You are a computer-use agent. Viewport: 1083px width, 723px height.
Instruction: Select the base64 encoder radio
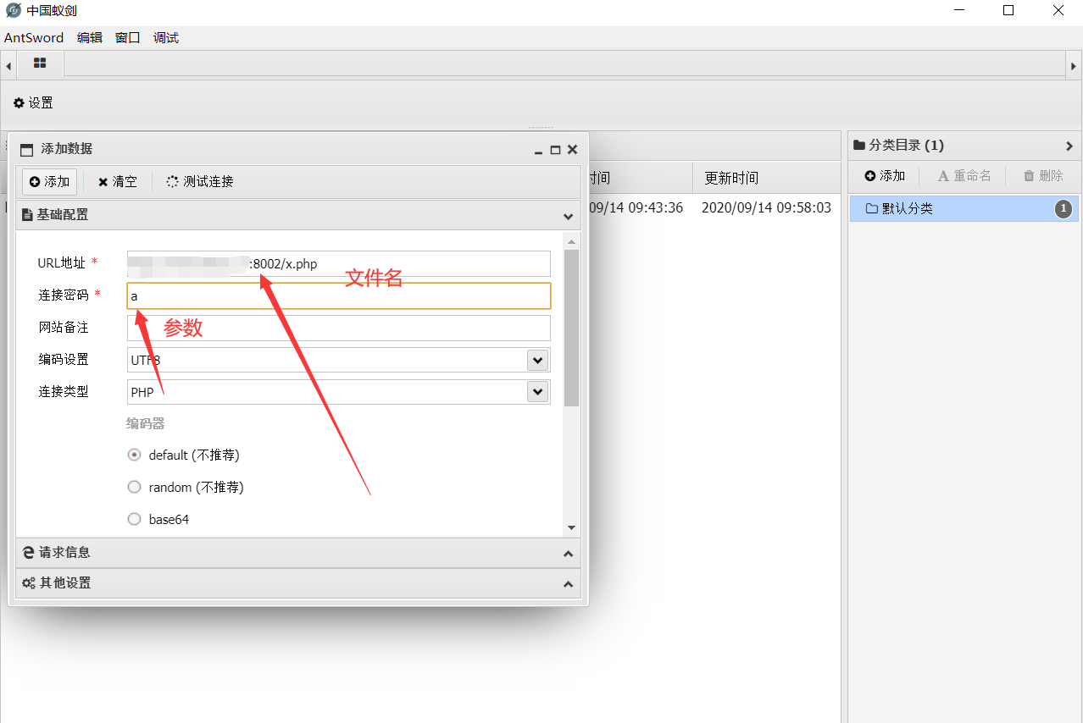(134, 519)
